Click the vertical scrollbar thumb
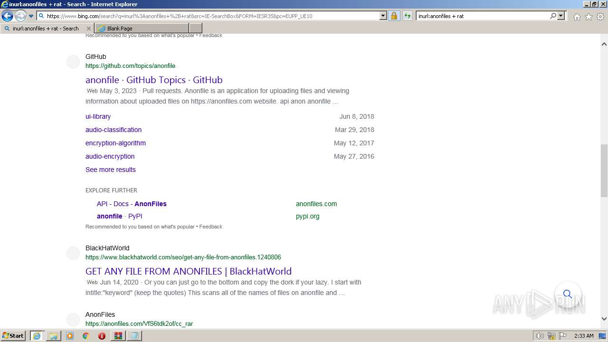The image size is (608, 342). (x=604, y=171)
